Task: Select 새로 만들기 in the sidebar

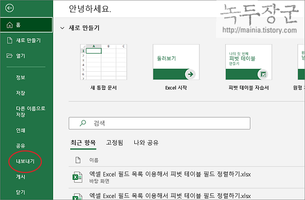Action: tap(27, 40)
